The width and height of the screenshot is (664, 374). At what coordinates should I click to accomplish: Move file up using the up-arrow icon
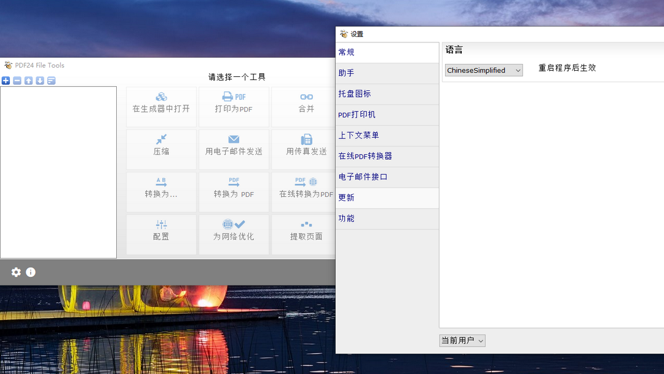(28, 80)
